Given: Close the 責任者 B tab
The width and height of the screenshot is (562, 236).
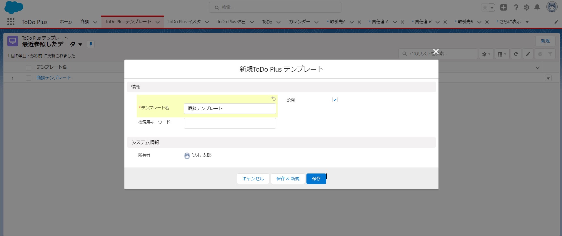Looking at the screenshot, I should (445, 22).
